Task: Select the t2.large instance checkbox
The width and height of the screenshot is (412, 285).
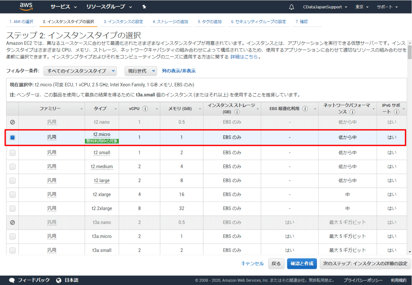Action: 12,181
